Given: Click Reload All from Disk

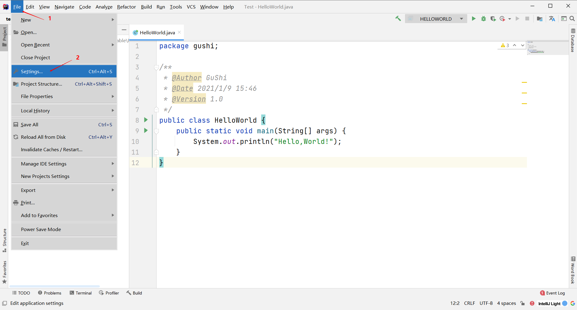Looking at the screenshot, I should click(x=64, y=137).
